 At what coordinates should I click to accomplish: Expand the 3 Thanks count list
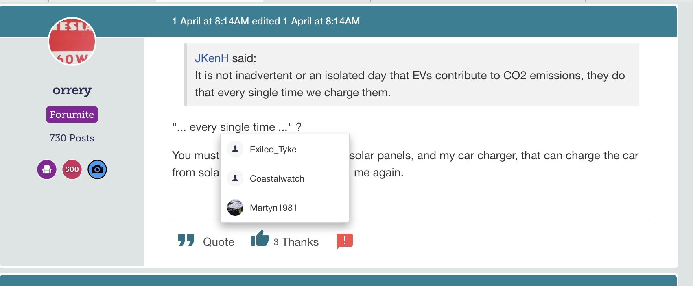(296, 242)
